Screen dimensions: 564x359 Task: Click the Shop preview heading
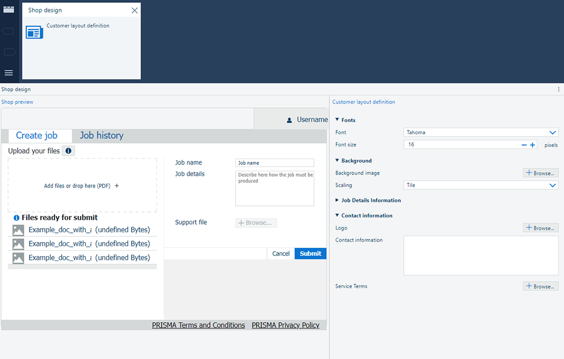coord(17,102)
